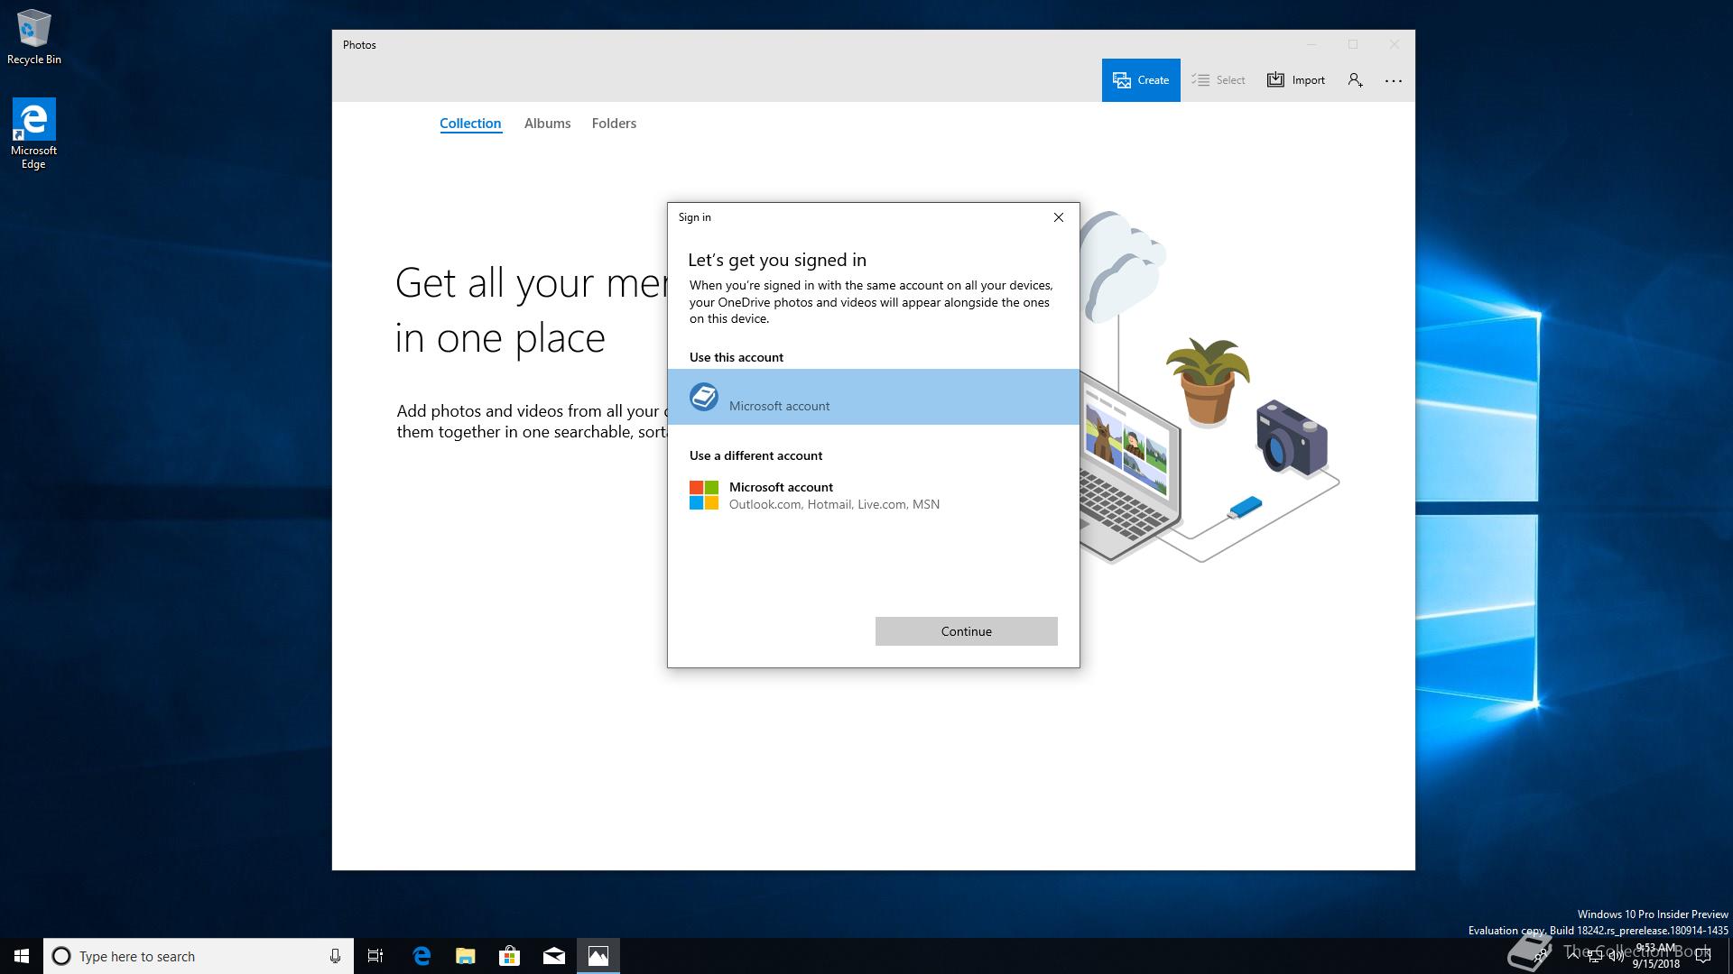Screen dimensions: 1733x974
Task: Click the 'Use a different account' heading
Action: coord(755,455)
